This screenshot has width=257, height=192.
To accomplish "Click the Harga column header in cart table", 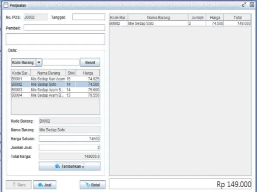I will pyautogui.click(x=215, y=17).
